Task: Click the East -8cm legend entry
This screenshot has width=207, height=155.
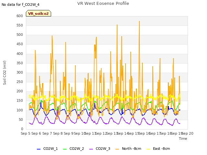Action: point(158,149)
